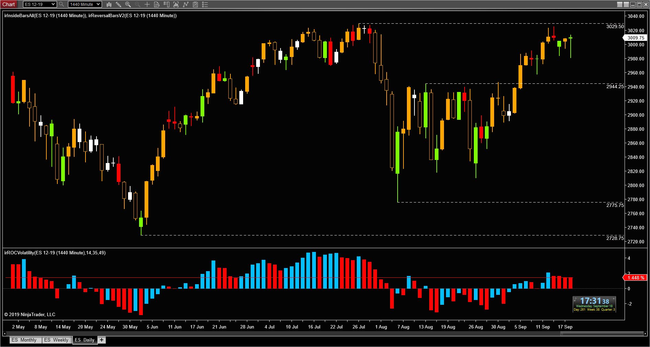Open the indicators icon
The image size is (650, 347).
click(x=186, y=4)
